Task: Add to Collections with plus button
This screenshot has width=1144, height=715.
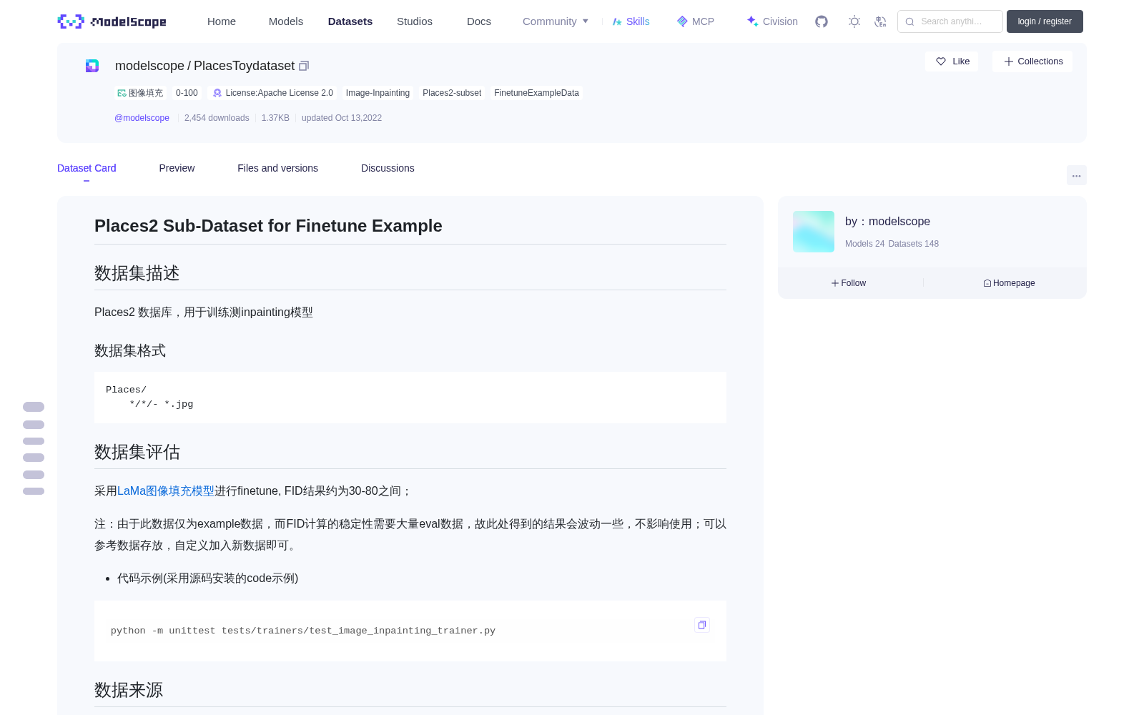Action: click(1032, 61)
